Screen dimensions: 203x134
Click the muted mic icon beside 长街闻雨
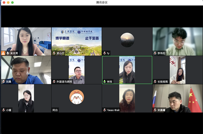pos(155,81)
